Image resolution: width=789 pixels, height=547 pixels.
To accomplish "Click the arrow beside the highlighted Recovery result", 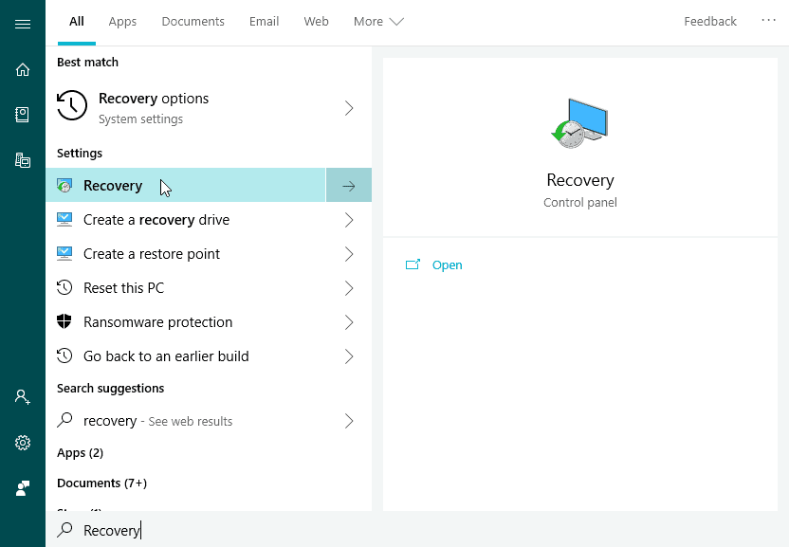I will (349, 186).
